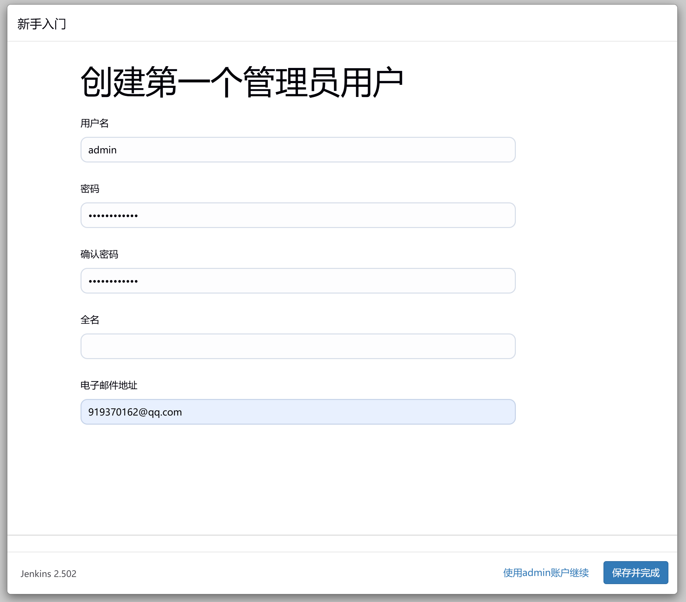Click the 用户名 label text
Image resolution: width=686 pixels, height=602 pixels.
click(94, 123)
